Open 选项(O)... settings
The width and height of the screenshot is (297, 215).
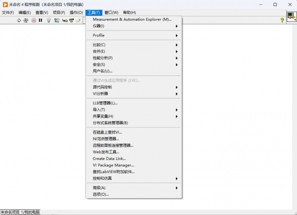134,194
